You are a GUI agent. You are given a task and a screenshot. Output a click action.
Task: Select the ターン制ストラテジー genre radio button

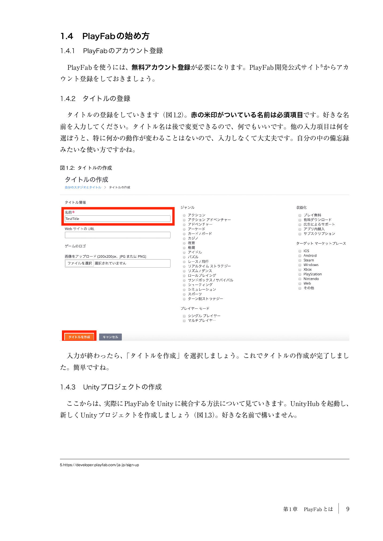[x=184, y=299]
